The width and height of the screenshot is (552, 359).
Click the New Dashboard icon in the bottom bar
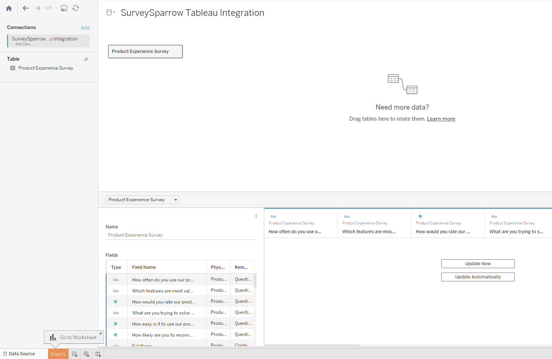tap(86, 354)
